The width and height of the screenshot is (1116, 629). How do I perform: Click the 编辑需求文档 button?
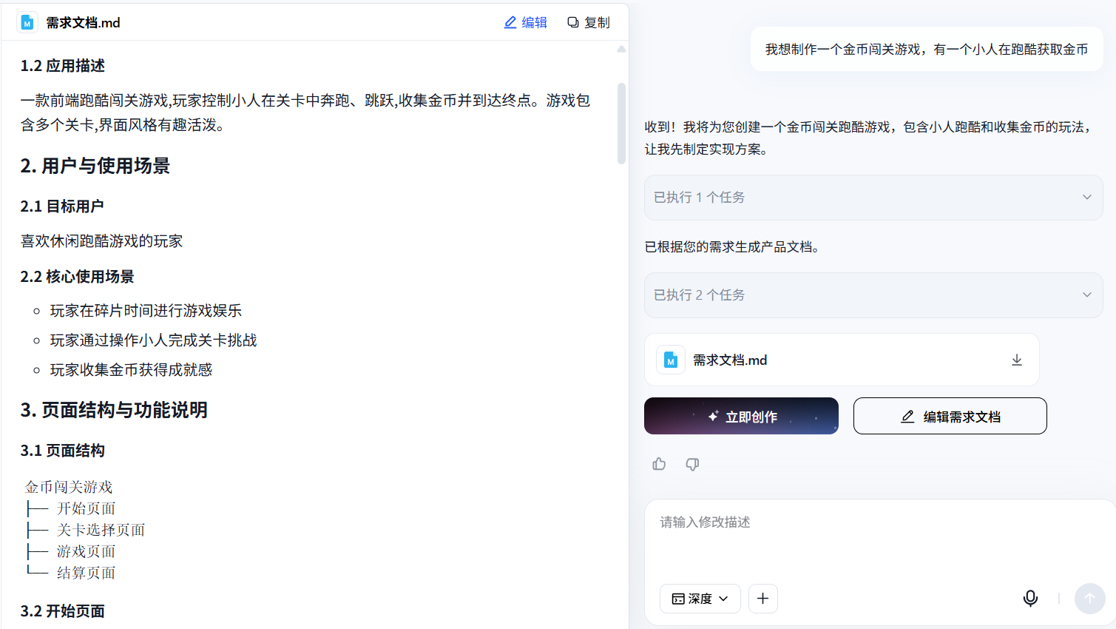950,416
